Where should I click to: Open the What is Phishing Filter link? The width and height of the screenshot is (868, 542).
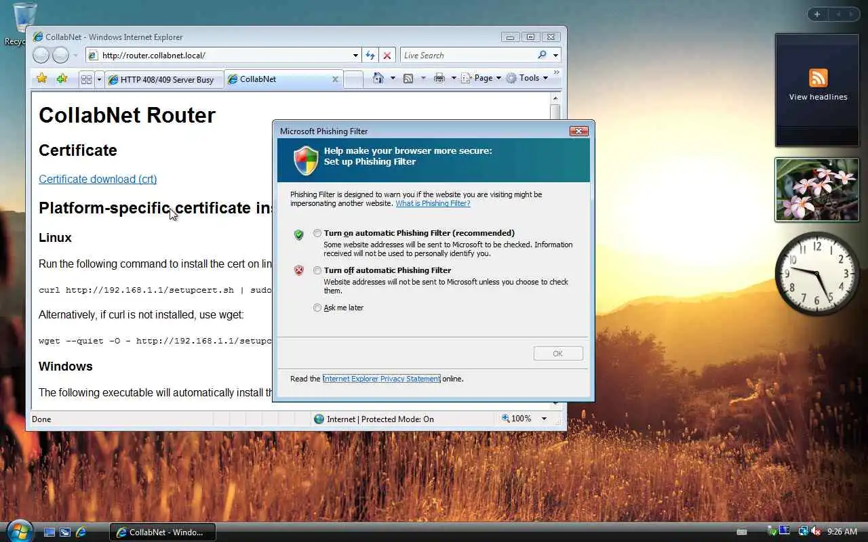point(433,203)
